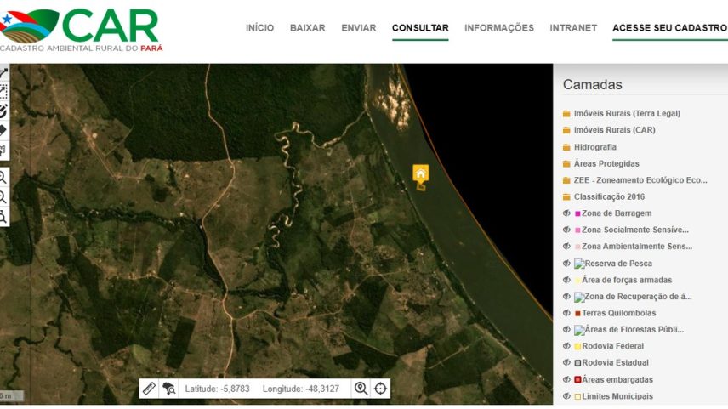Open the ENVIAR menu item
This screenshot has width=728, height=409.
(358, 28)
